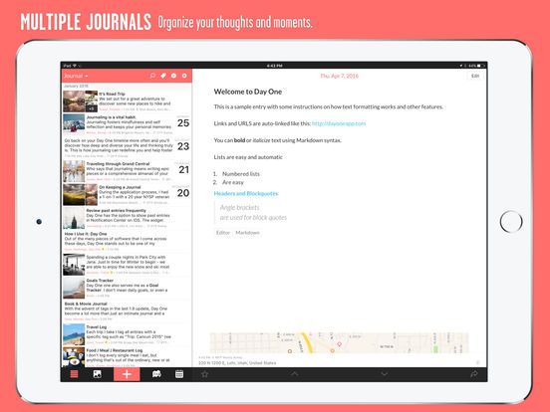Click the snowy mountain thumbnail
The width and height of the screenshot is (550, 412).
(74, 124)
